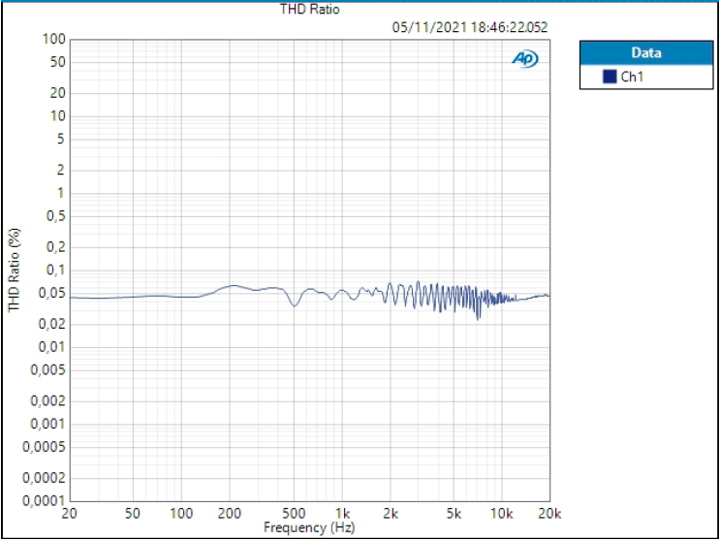Click the Data legend header
Image resolution: width=720 pixels, height=541 pixels.
click(646, 52)
